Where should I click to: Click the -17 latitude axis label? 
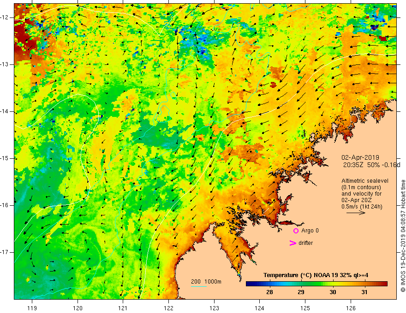5,252
